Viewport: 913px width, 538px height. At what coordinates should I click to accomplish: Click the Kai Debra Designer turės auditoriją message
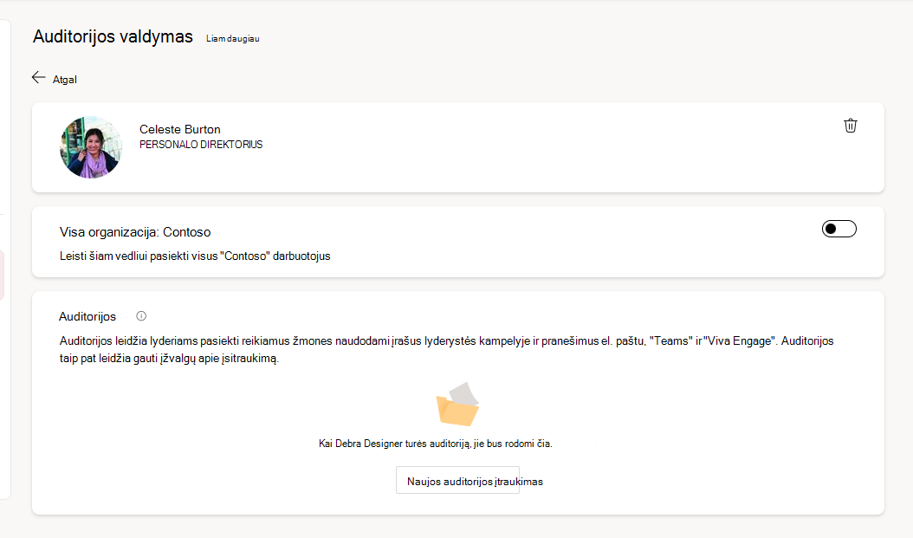pos(436,444)
